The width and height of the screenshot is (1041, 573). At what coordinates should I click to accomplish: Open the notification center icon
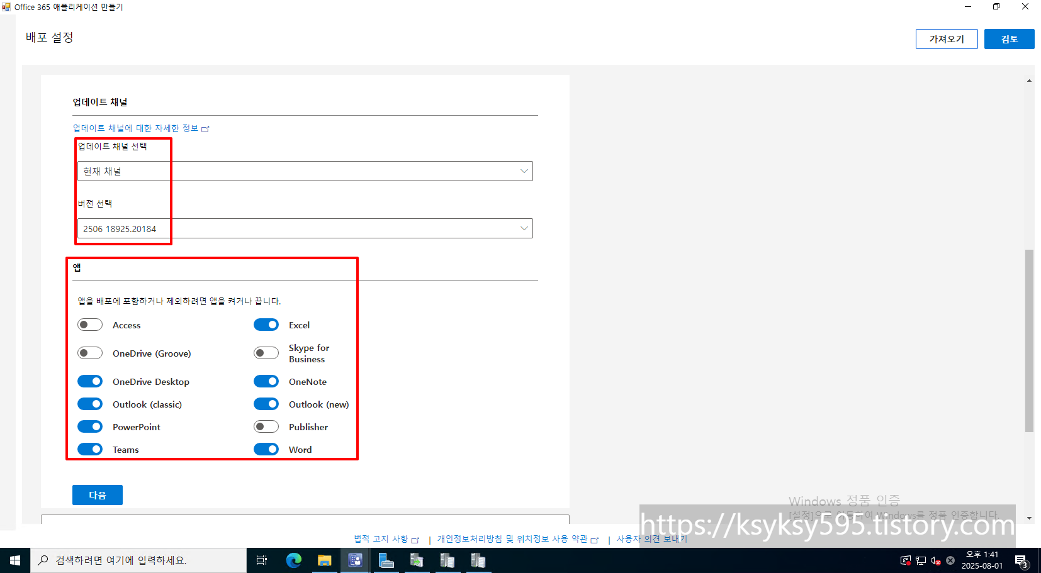point(1021,560)
